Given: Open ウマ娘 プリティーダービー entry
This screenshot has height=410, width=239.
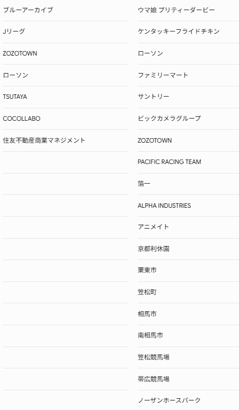Looking at the screenshot, I should coord(176,10).
